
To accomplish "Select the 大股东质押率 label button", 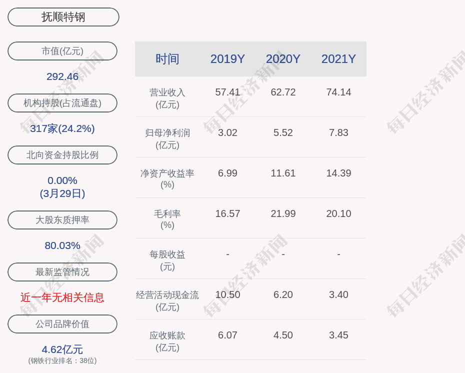I will tap(62, 220).
